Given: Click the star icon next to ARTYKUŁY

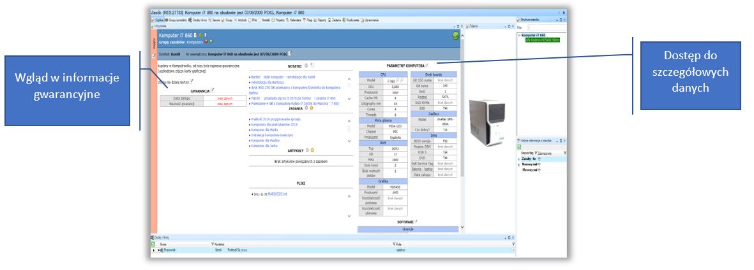Looking at the screenshot, I should click(312, 150).
